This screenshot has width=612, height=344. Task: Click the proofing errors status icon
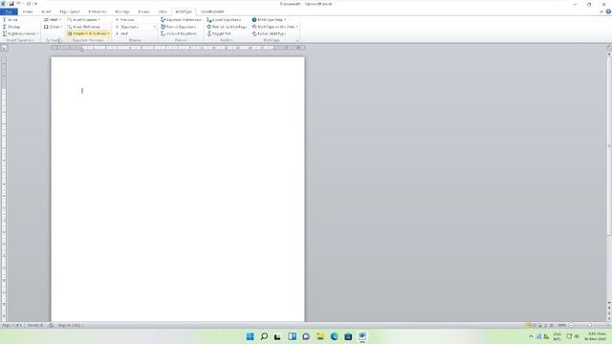point(51,325)
